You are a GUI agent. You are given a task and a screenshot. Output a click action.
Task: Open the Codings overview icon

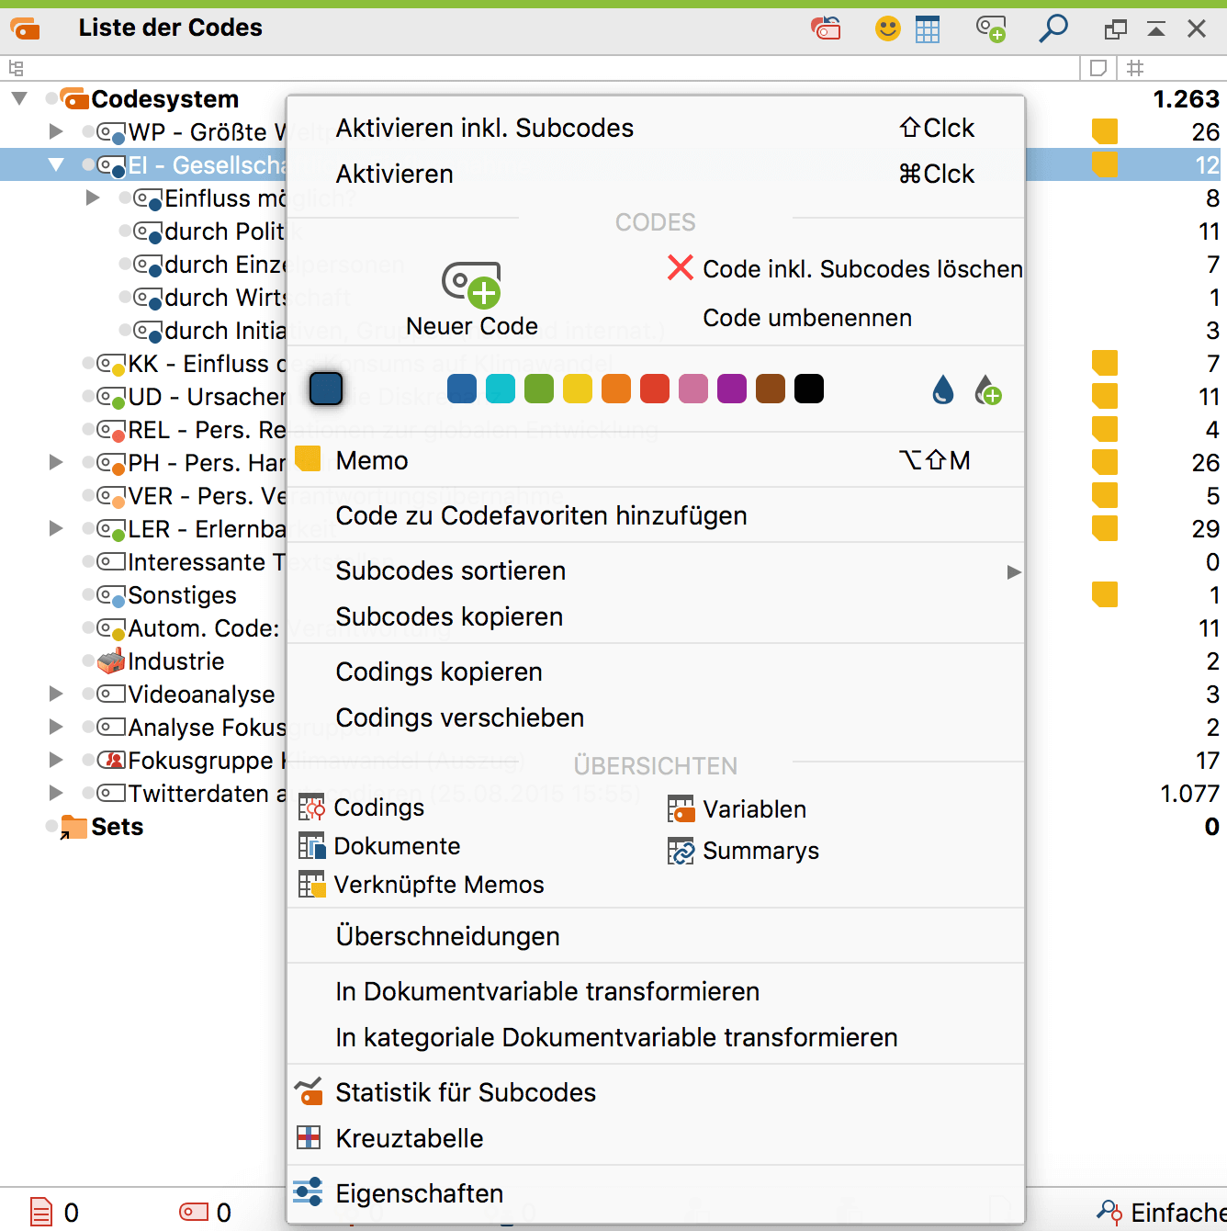[312, 807]
